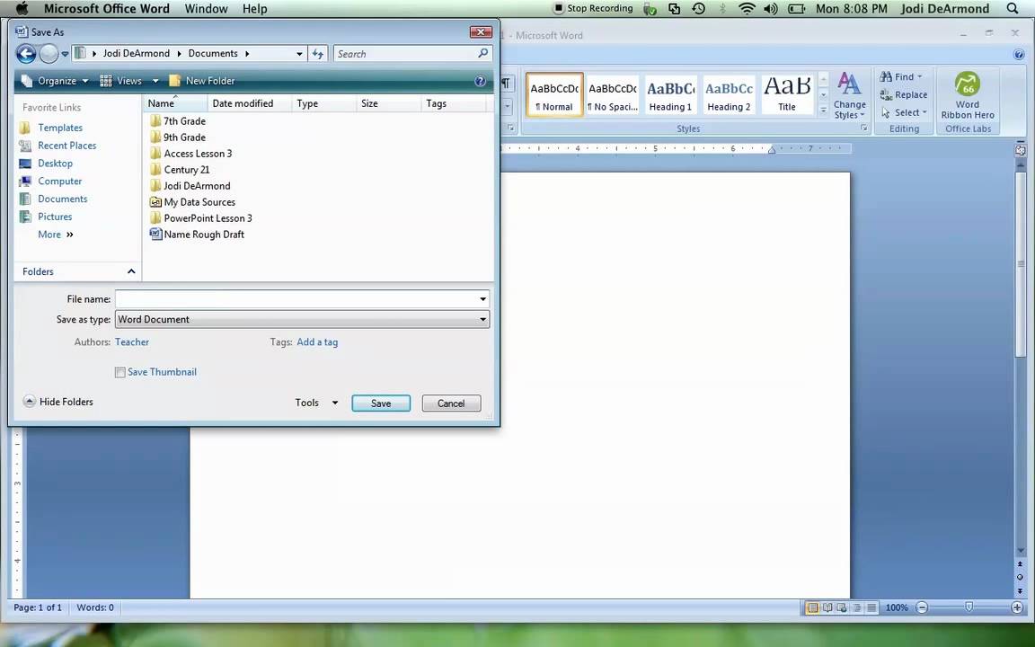Open the Organize menu
This screenshot has width=1035, height=647.
coord(54,81)
